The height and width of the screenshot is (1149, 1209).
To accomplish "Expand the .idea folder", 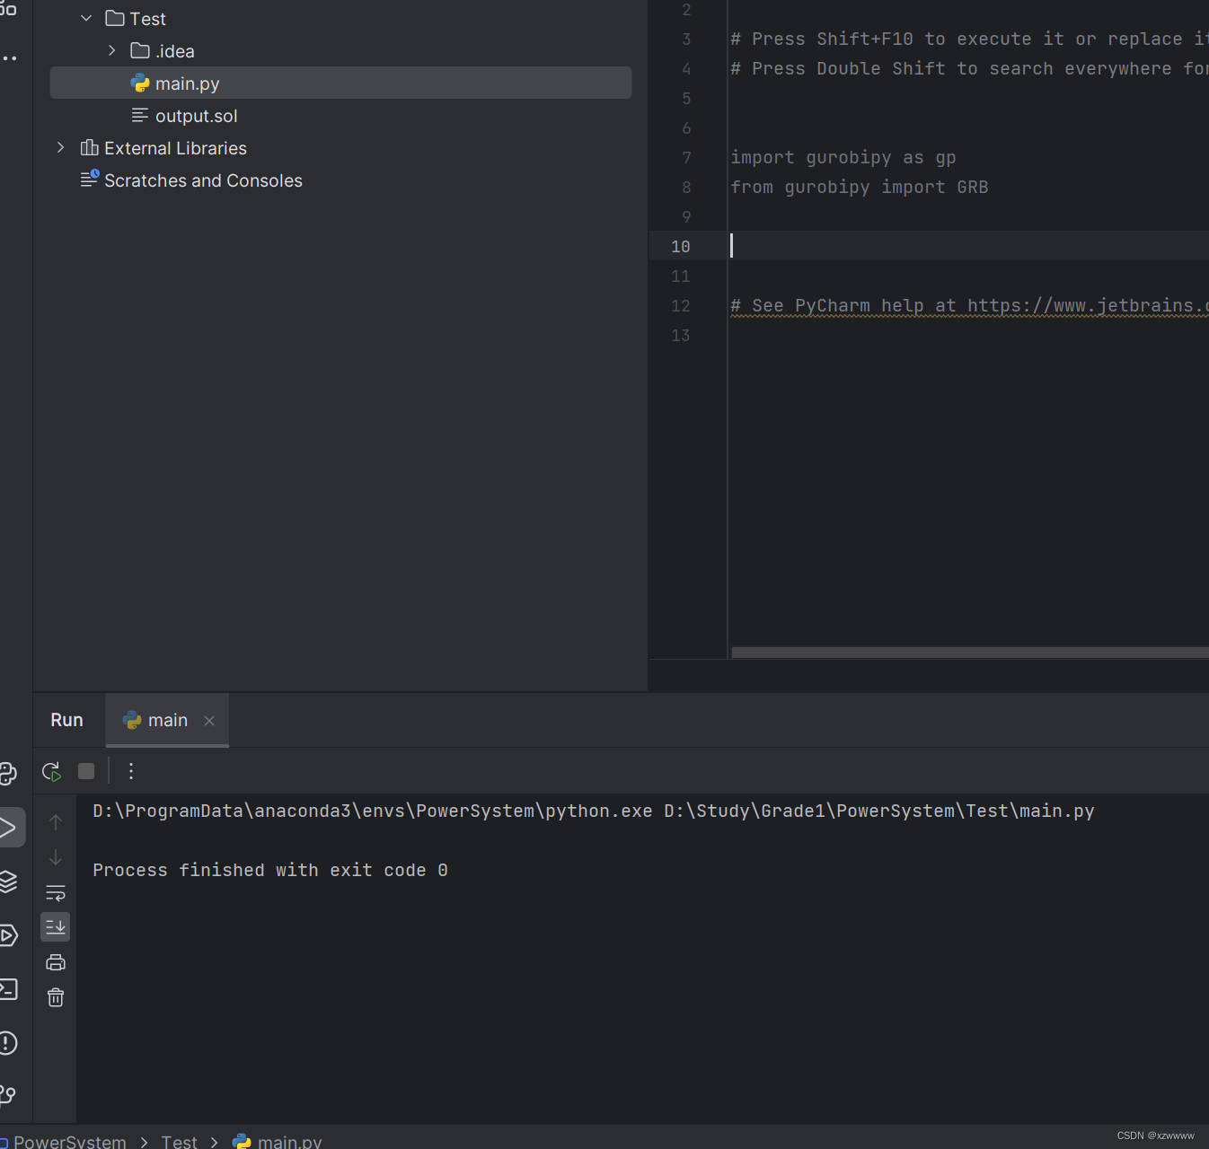I will coord(111,50).
